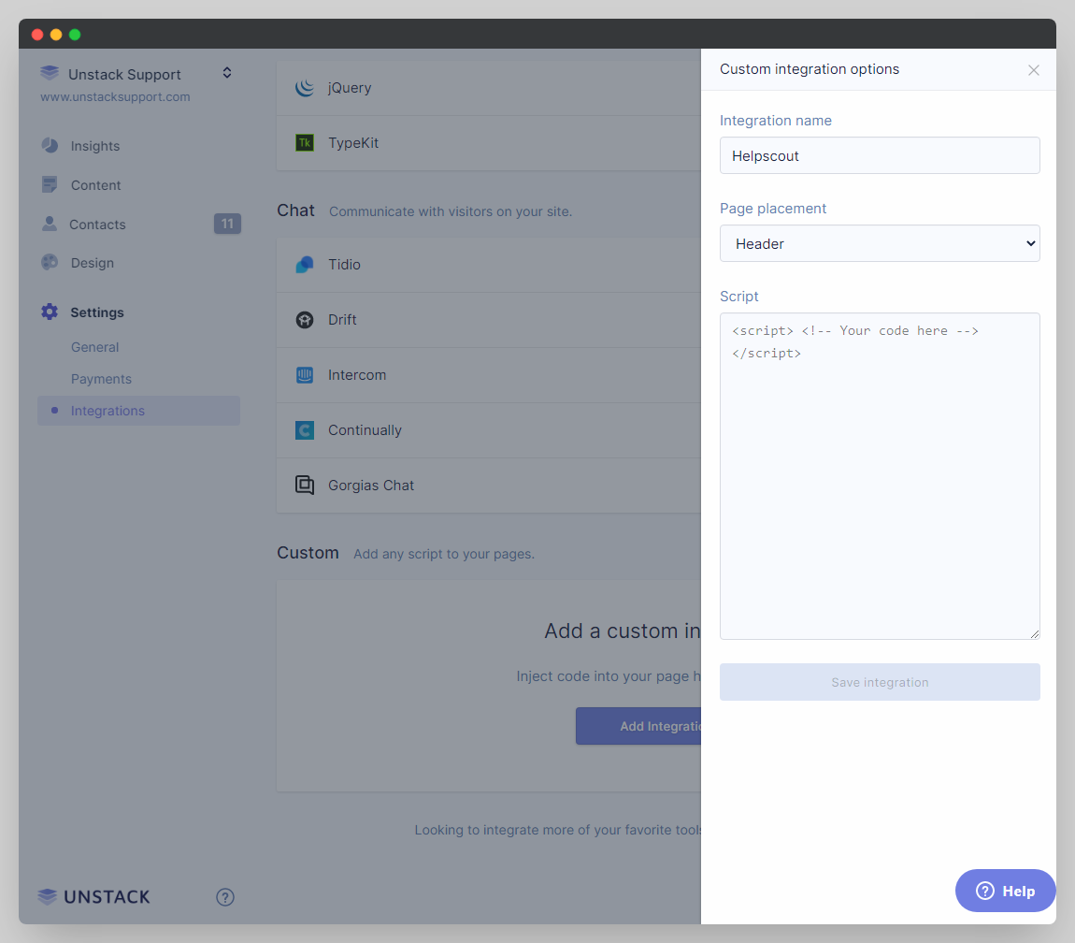Click the Continually logo icon

305,430
